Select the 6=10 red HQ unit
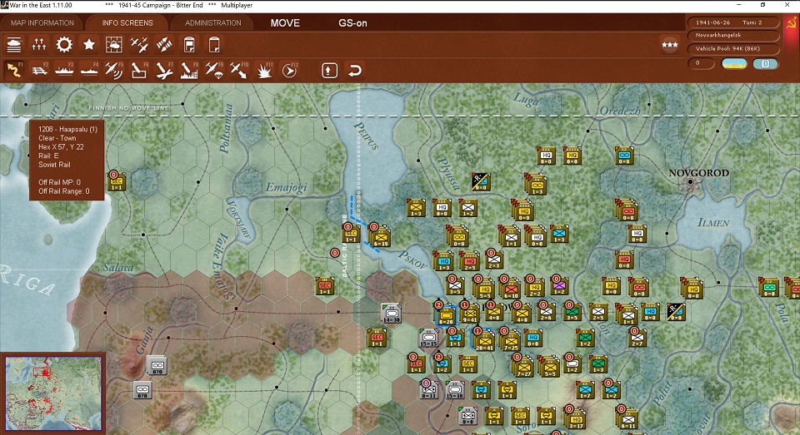The image size is (800, 435). 511,289
